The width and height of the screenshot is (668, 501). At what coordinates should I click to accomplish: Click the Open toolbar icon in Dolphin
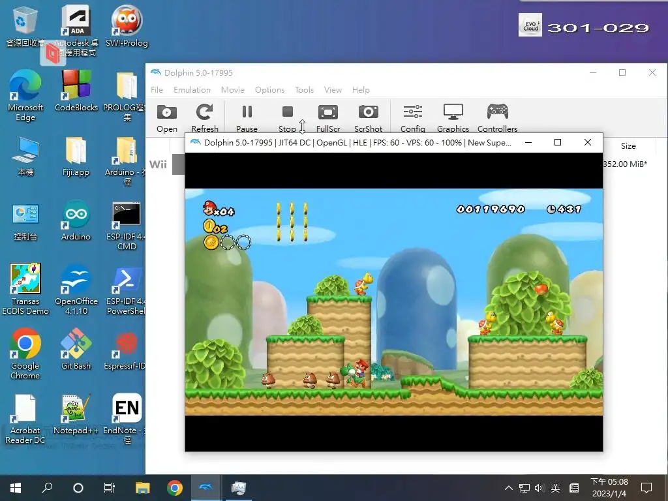(166, 119)
